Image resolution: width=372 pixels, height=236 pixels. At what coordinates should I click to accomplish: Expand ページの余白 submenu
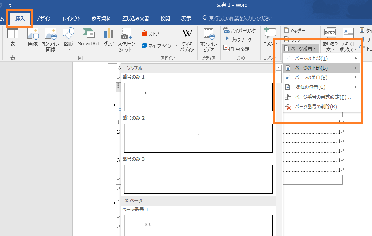(x=321, y=77)
